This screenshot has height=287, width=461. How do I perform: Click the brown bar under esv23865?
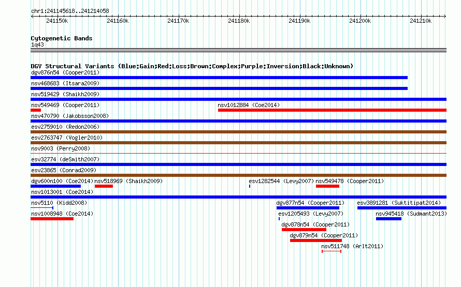(238, 175)
